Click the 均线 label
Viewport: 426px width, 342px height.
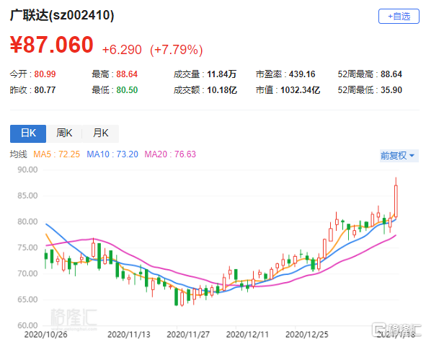19,154
